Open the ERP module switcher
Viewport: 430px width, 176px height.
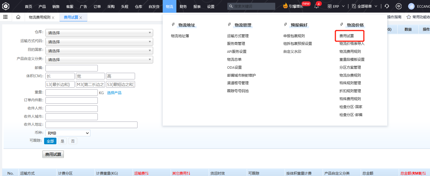(336, 6)
